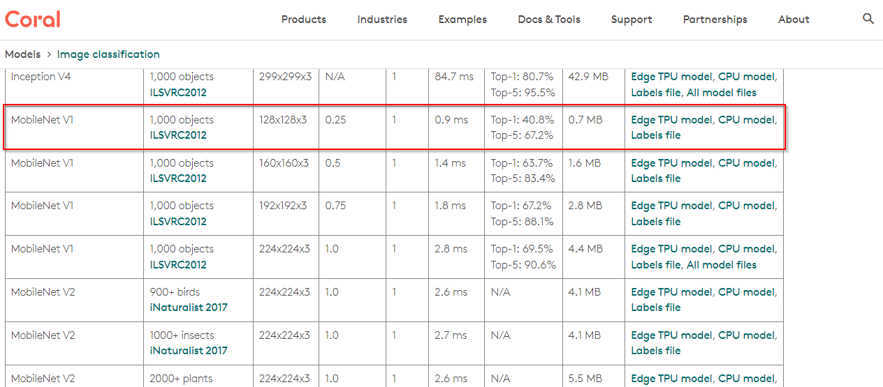
Task: Open iNaturalist 2017 link in insects row
Action: pos(189,351)
